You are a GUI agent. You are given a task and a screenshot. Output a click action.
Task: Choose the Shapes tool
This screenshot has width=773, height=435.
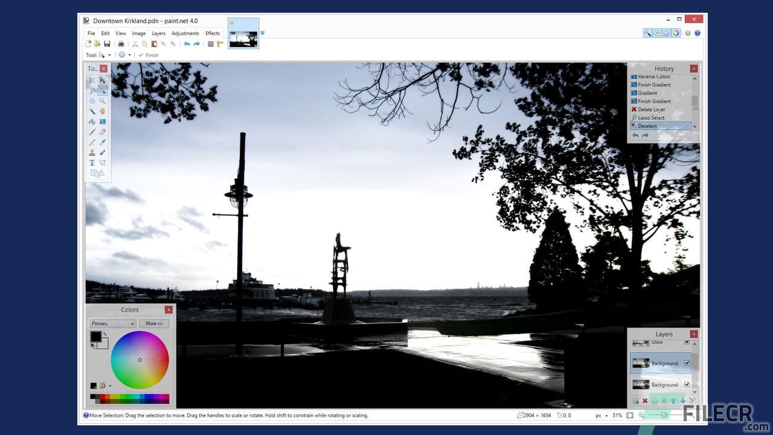(97, 174)
